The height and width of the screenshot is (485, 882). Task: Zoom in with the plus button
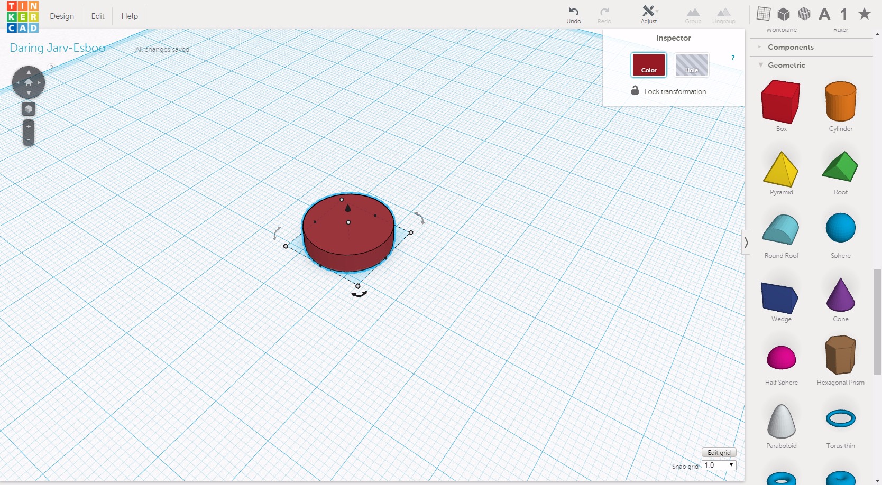(x=29, y=126)
